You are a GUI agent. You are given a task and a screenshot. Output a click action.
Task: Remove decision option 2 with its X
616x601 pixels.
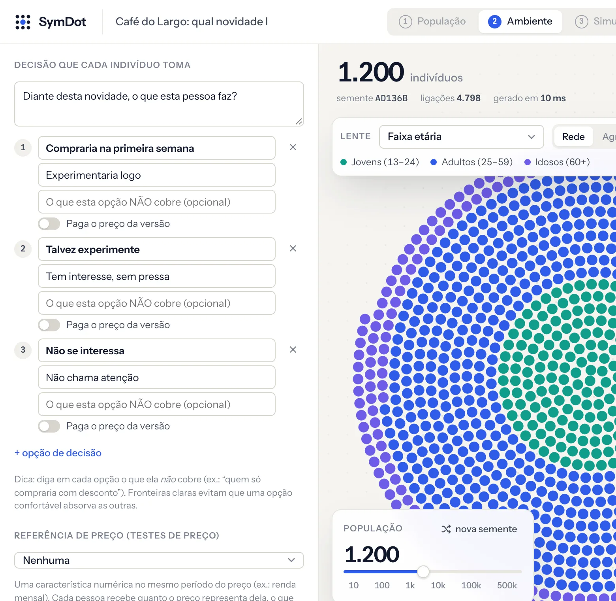[293, 248]
